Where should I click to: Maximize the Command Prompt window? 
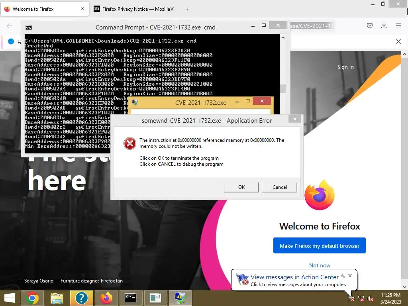(x=264, y=25)
